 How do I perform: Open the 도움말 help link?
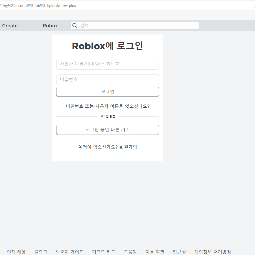pyautogui.click(x=130, y=252)
